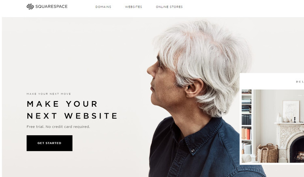Click the collar button on the navy shirt
The width and height of the screenshot is (304, 177).
coord(193,151)
